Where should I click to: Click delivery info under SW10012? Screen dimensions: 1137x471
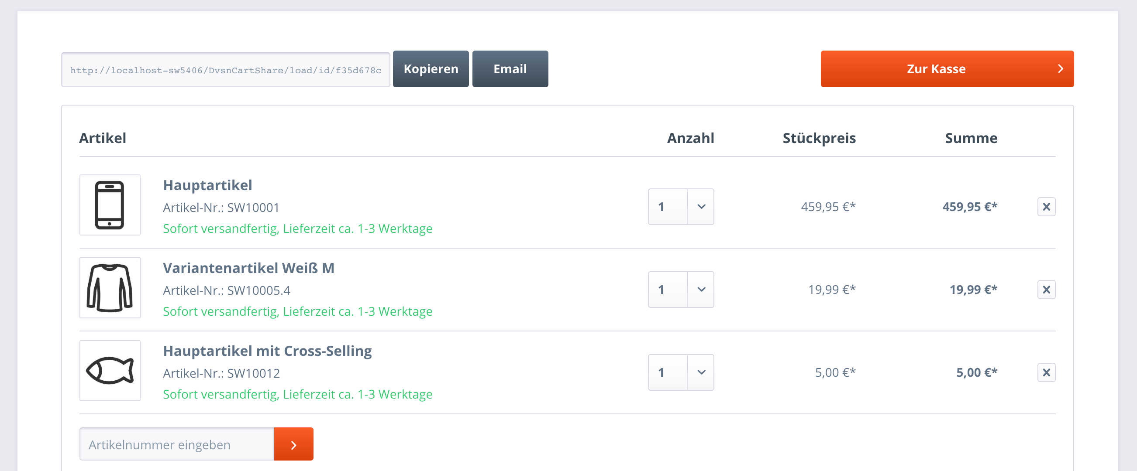coord(297,395)
